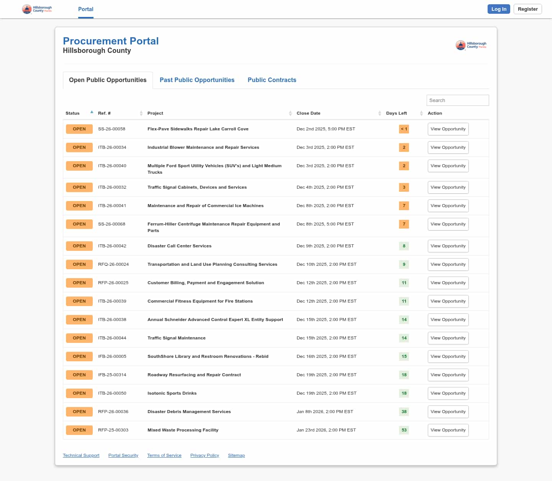
Task: Click the Portal navigation item
Action: (x=85, y=9)
